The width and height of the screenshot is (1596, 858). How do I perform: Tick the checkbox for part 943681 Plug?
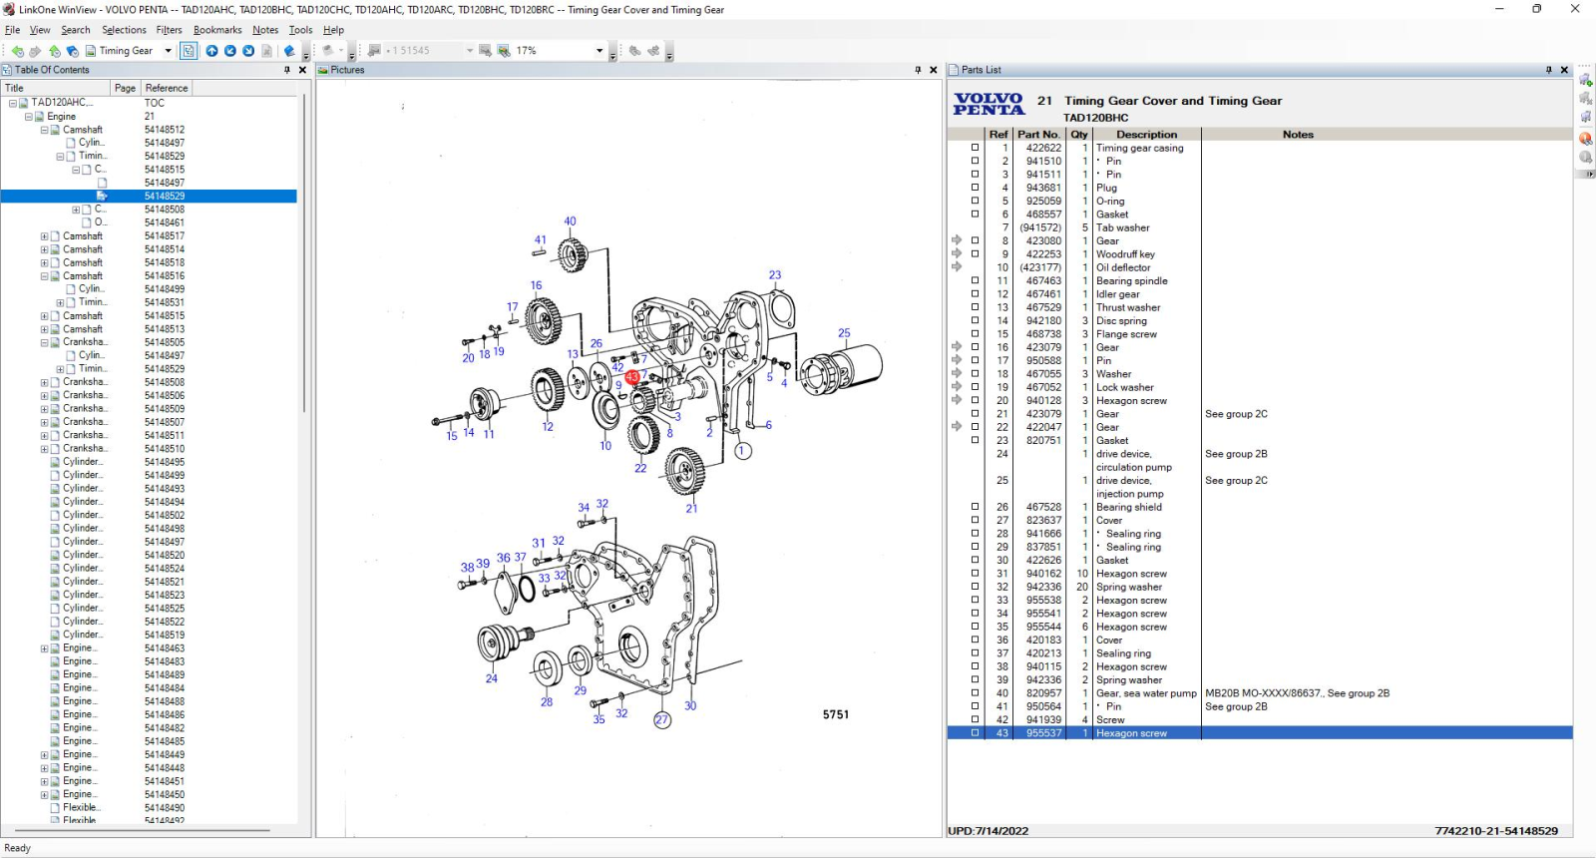[975, 188]
